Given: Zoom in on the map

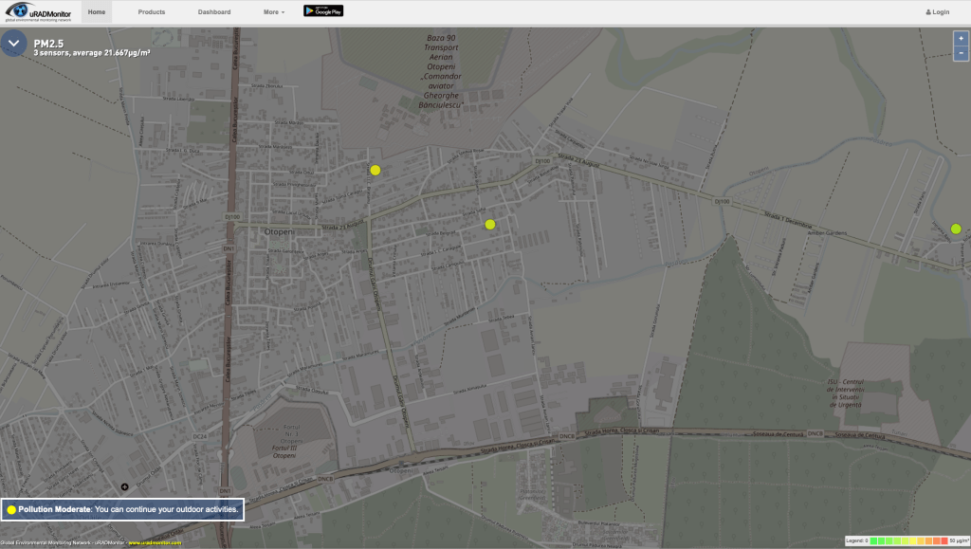Looking at the screenshot, I should [961, 38].
